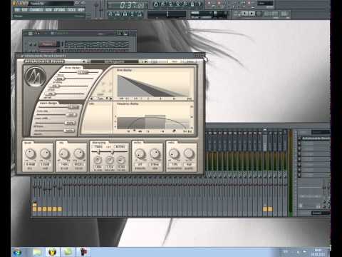Open the TOOLS menu
Image resolution: width=342 pixels, height=257 pixels.
[71, 10]
